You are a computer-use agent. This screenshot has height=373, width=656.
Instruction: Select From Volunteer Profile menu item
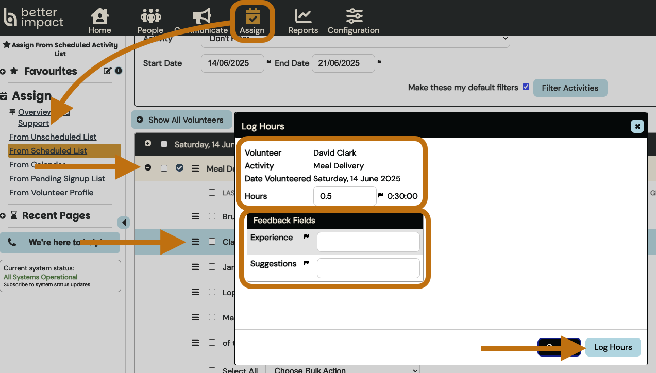pyautogui.click(x=52, y=193)
